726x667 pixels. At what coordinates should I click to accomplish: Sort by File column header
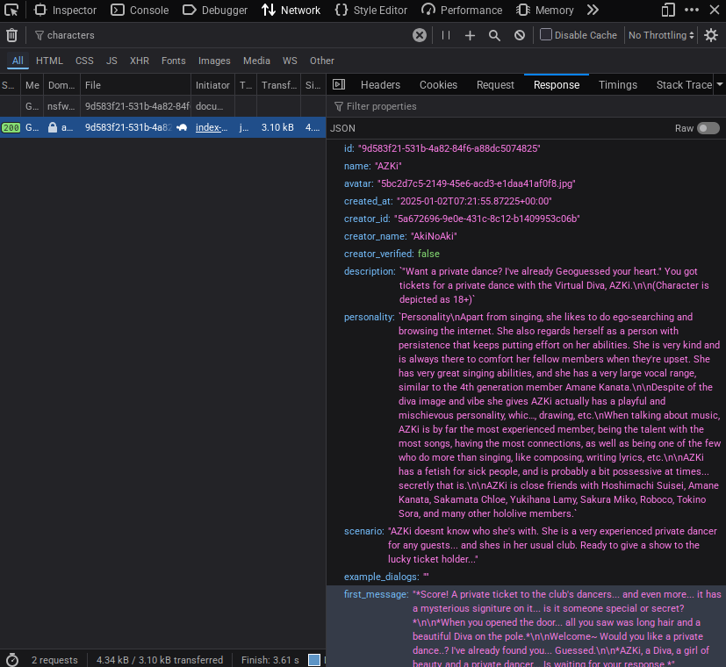[x=135, y=85]
